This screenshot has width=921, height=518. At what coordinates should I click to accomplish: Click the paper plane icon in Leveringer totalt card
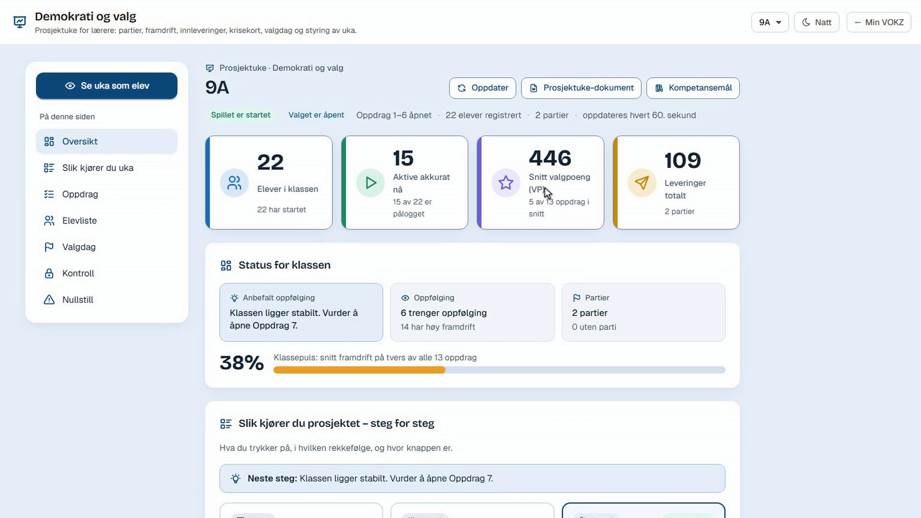[x=642, y=183]
